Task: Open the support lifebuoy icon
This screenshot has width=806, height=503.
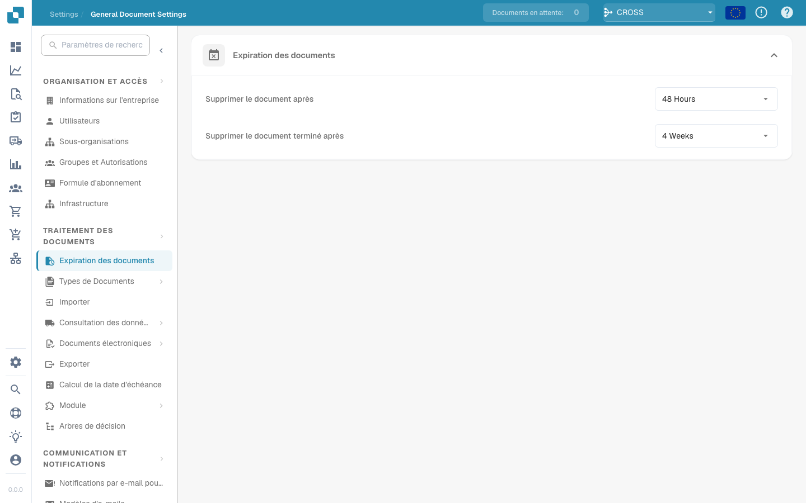Action: [16, 413]
